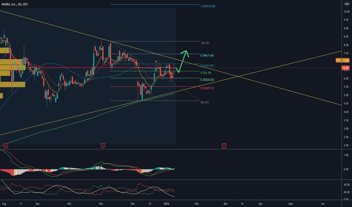
Task: Select the 0.5(6.44) Fibonacci level label
Action: point(206,73)
